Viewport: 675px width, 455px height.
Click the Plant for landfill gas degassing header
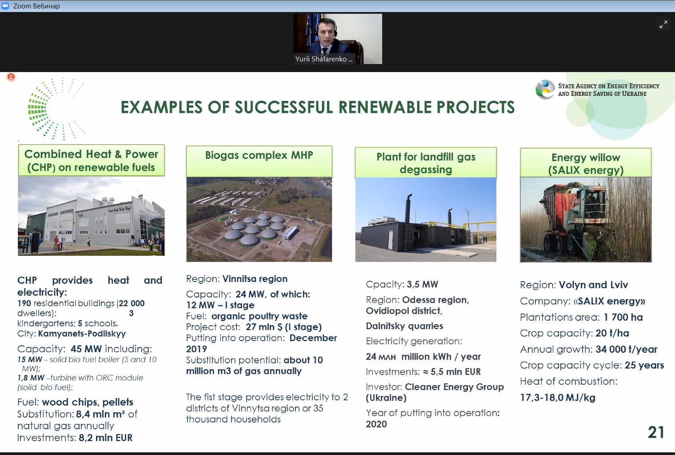point(425,163)
